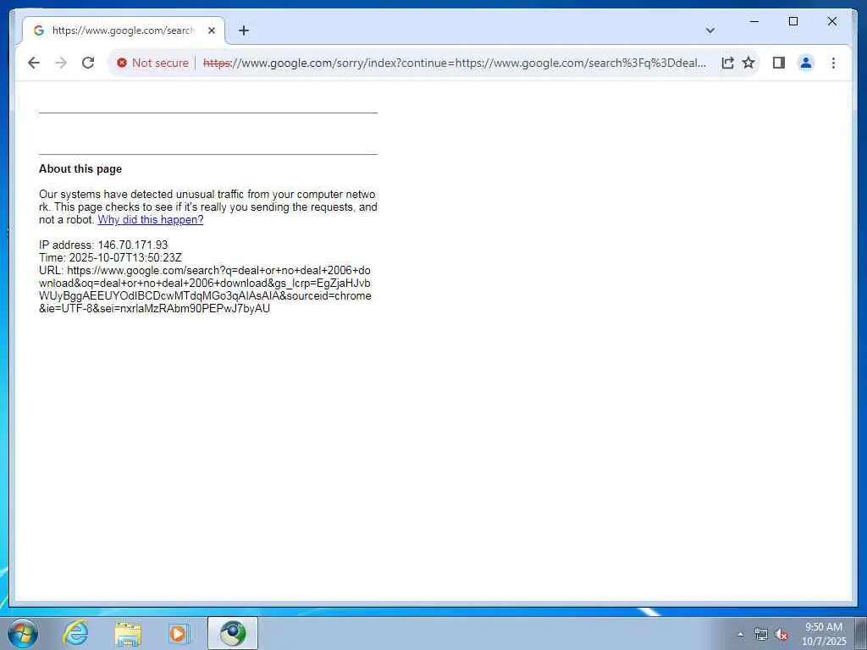
Task: Click the forward navigation arrow
Action: coord(61,63)
